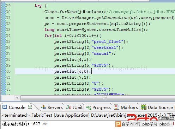Screen dimensions: 175x129
Task: Click the Console monitor icon
Action: pos(5,107)
